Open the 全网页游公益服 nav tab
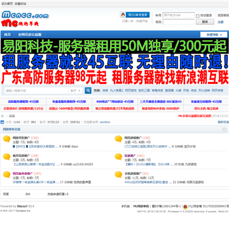The height and width of the screenshot is (229, 229). tap(30, 34)
